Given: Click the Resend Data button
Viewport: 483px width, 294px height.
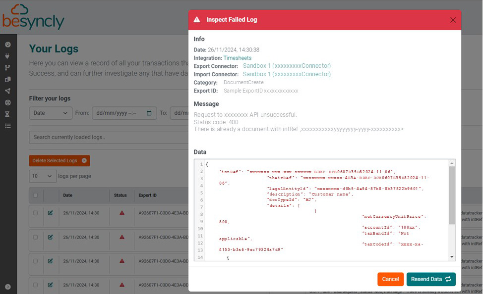Looking at the screenshot, I should [431, 279].
